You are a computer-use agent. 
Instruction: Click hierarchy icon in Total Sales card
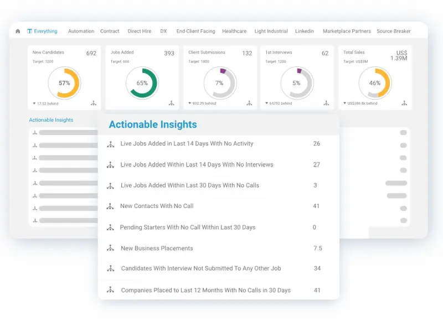(x=404, y=103)
